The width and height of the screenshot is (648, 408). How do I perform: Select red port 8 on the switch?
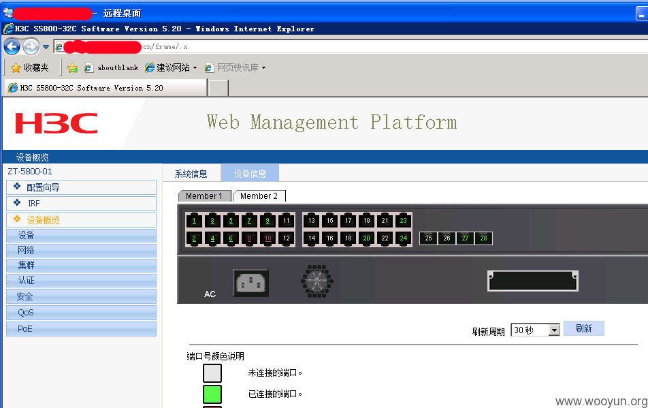click(249, 238)
